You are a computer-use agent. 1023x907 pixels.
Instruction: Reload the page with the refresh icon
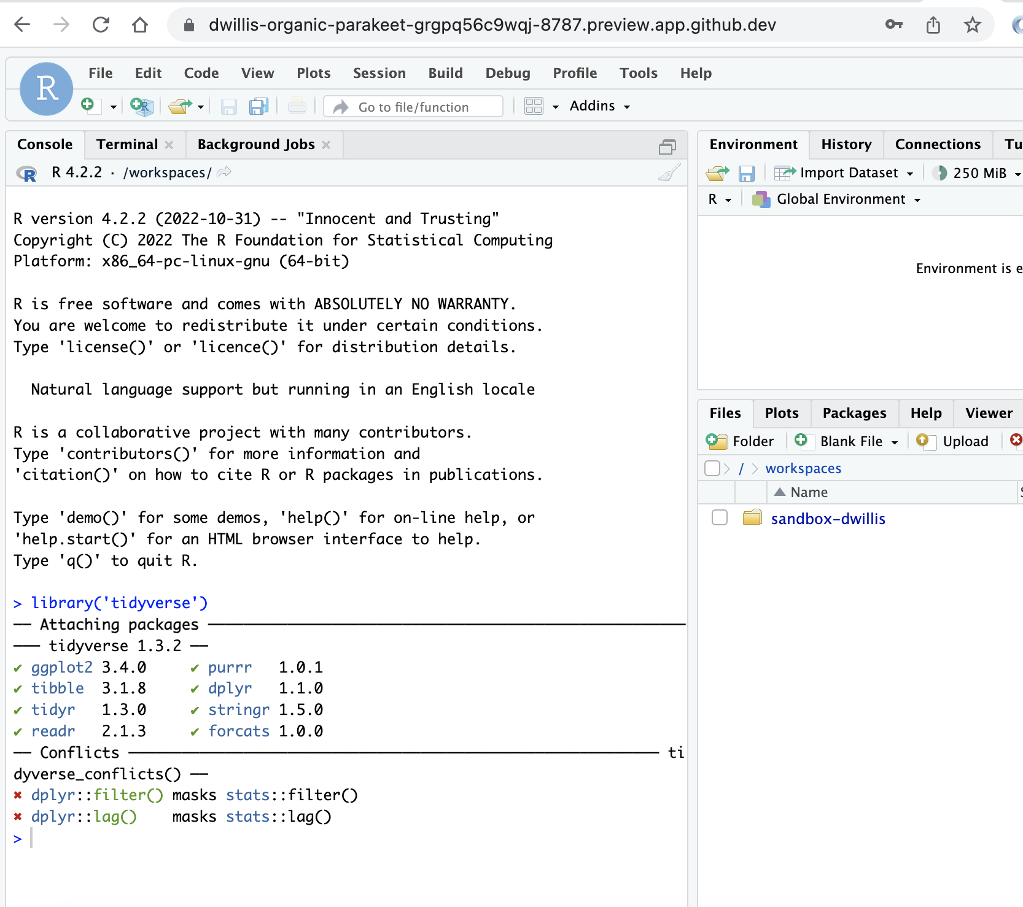click(x=101, y=25)
